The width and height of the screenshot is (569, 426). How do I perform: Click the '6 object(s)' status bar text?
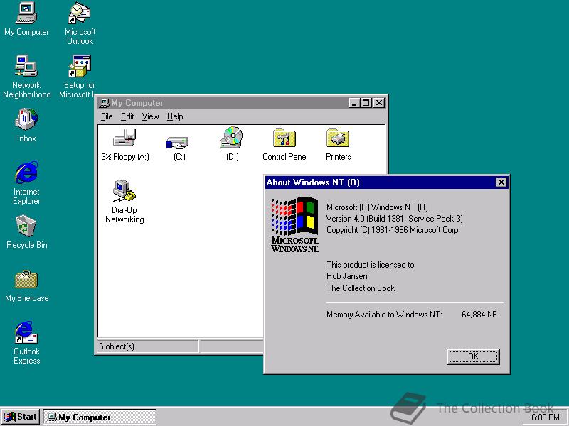pos(117,346)
